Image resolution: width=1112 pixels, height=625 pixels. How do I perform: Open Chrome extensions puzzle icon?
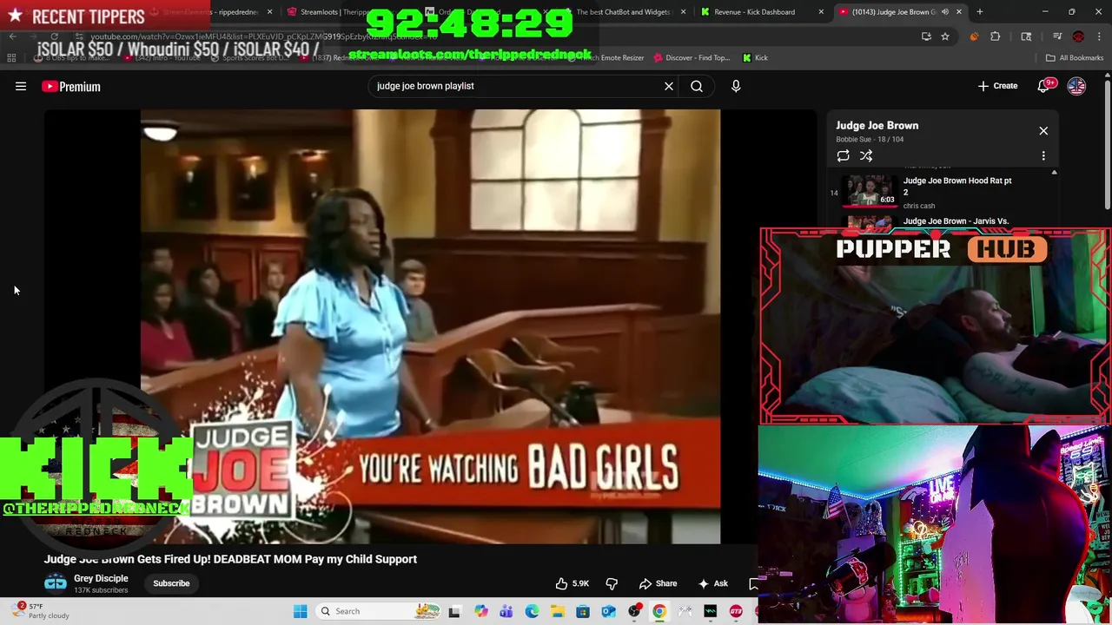[996, 36]
